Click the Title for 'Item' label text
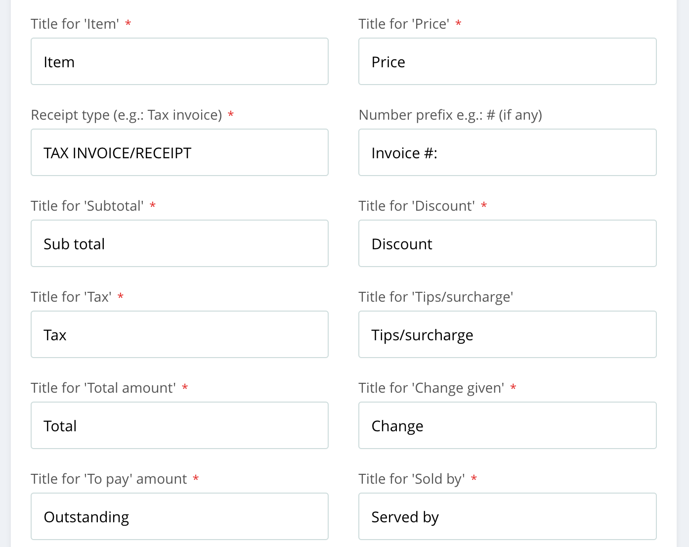The width and height of the screenshot is (689, 547). point(75,24)
